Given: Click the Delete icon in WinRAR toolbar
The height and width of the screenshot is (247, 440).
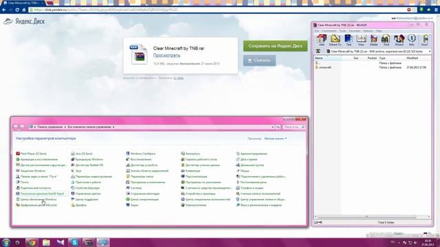Looking at the screenshot, I should click(x=374, y=40).
